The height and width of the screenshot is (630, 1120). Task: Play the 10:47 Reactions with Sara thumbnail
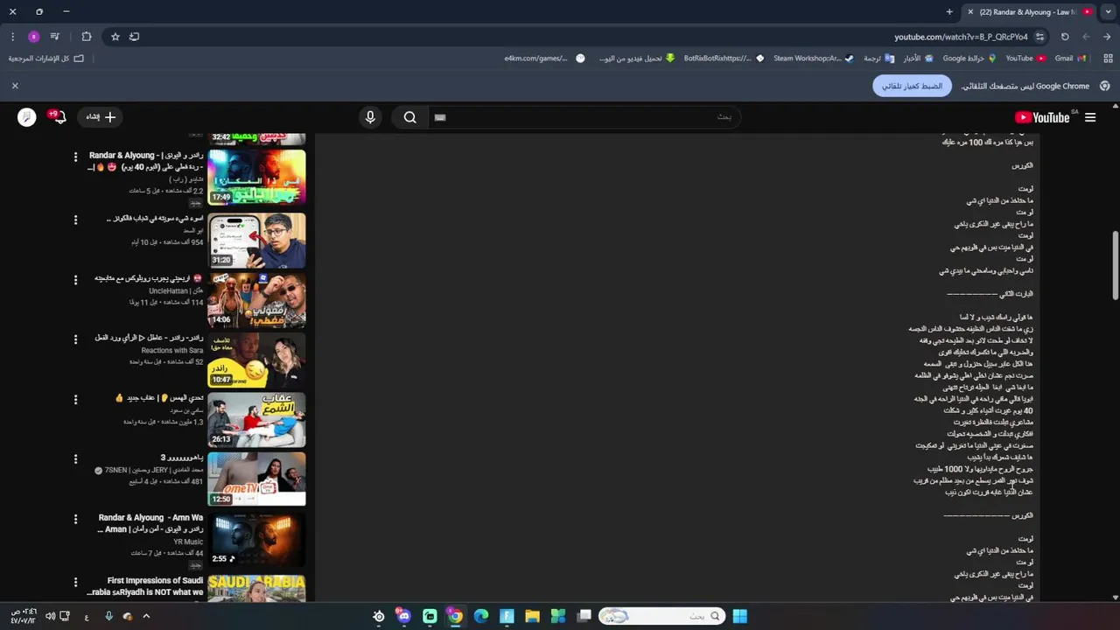[256, 360]
